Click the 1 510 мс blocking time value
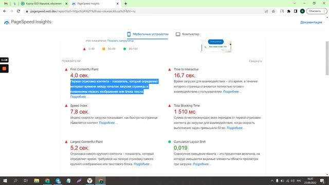Image resolution: width=329 pixels, height=185 pixels. pos(185,112)
